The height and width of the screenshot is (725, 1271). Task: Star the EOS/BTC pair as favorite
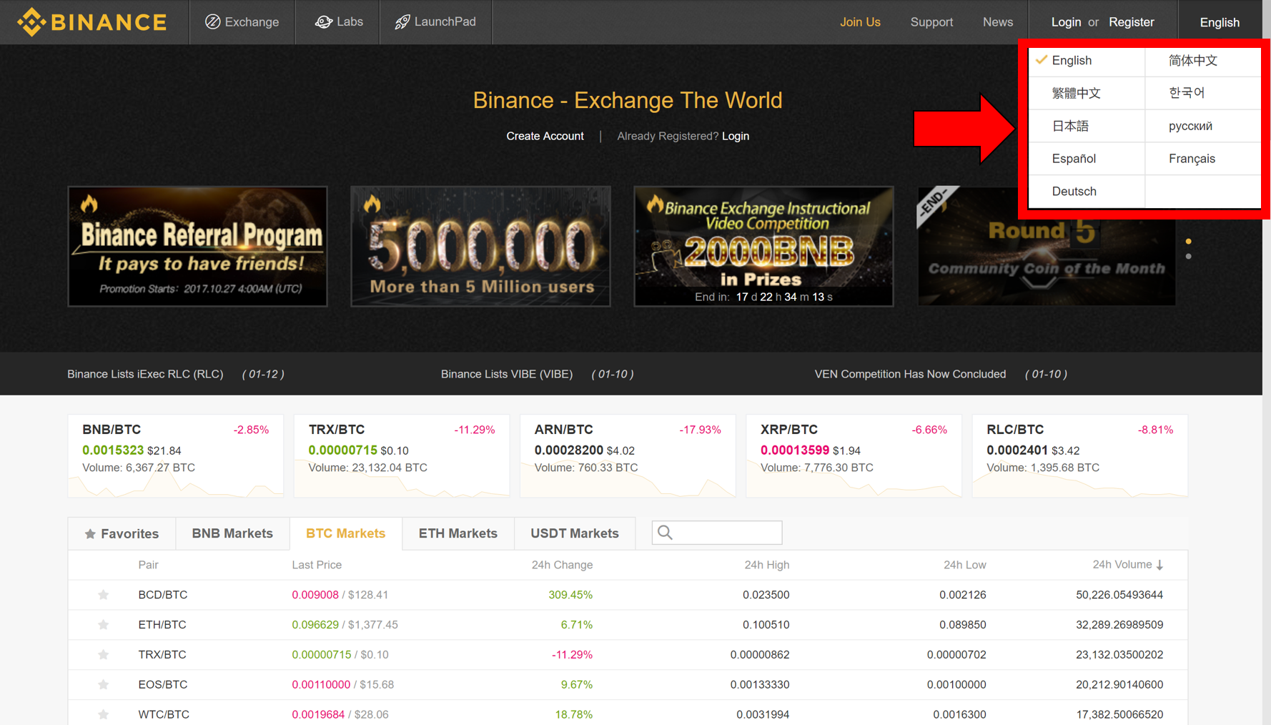(x=104, y=685)
